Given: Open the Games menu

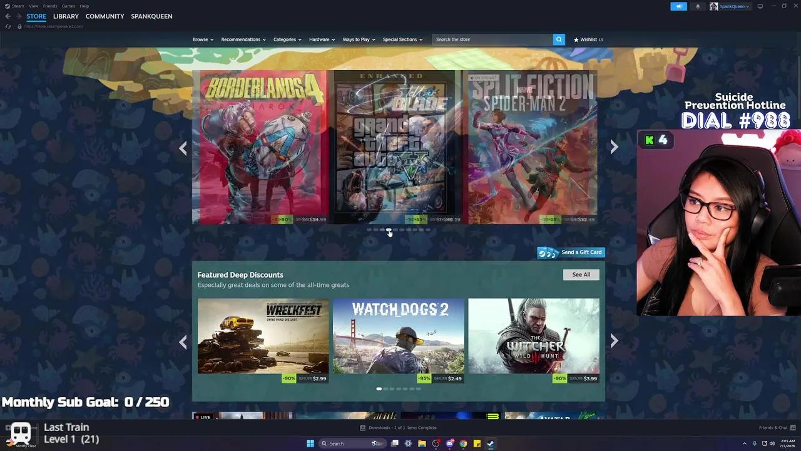Looking at the screenshot, I should tap(69, 6).
